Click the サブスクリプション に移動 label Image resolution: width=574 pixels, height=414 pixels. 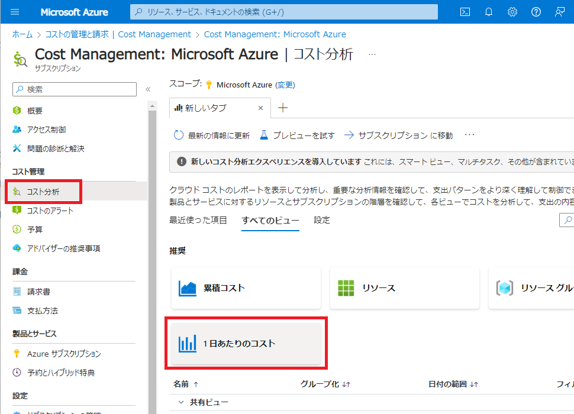tap(405, 135)
